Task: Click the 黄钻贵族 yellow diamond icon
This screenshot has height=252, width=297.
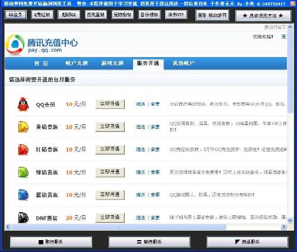Action: click(23, 127)
